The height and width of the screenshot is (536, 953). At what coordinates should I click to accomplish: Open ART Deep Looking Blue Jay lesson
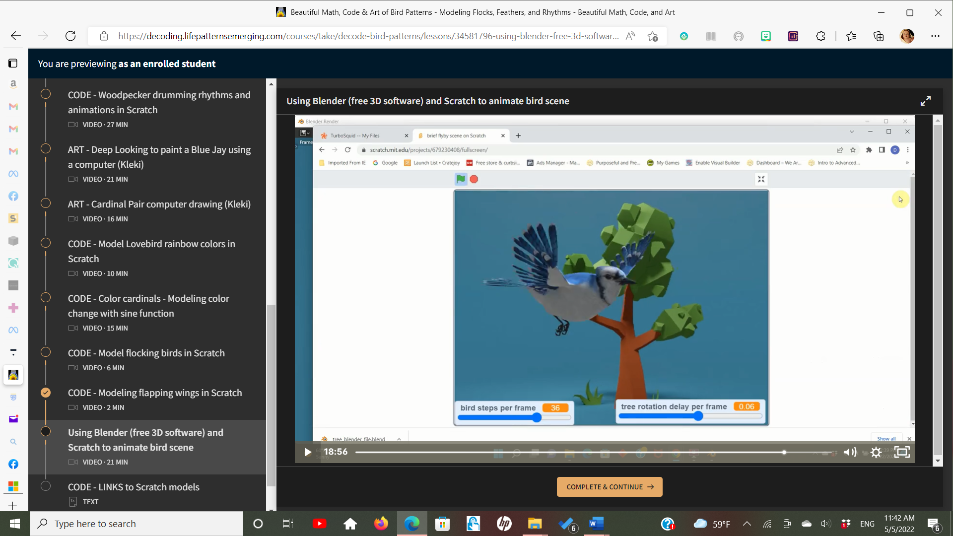click(159, 157)
